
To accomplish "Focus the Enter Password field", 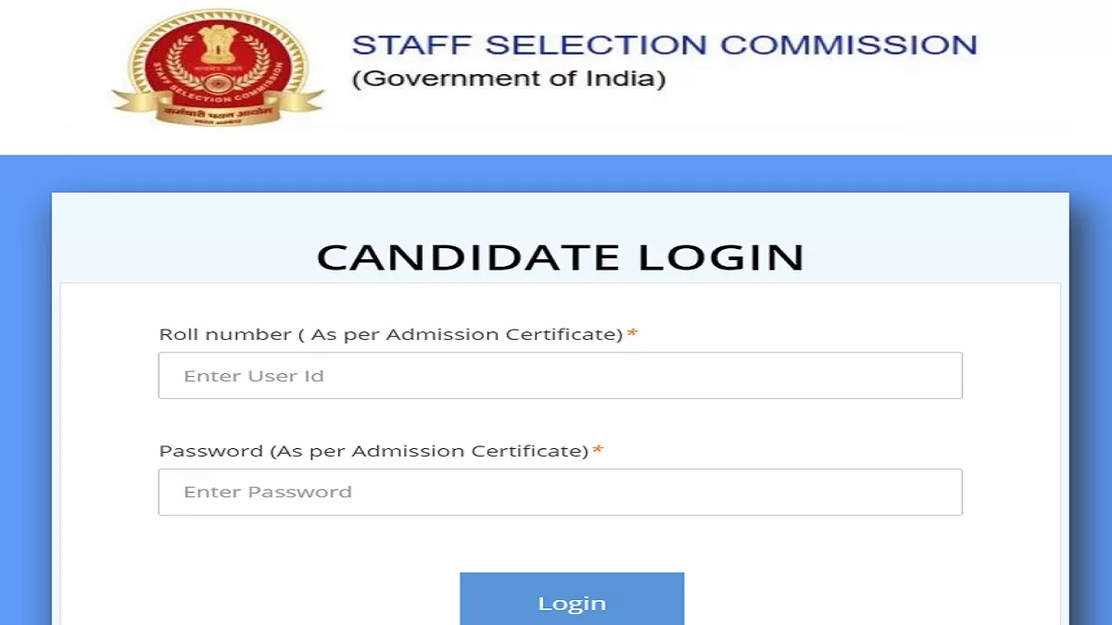I will tap(560, 492).
